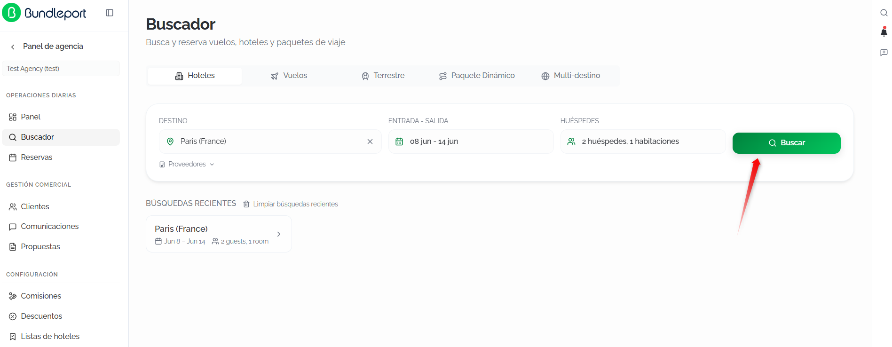
Task: Select the recent search card Paris (France)
Action: 219,234
